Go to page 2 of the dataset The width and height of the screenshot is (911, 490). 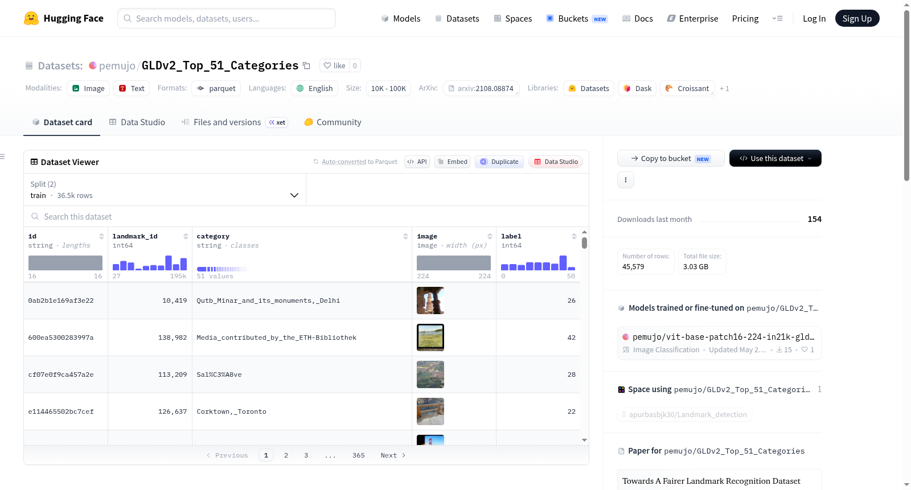click(x=286, y=455)
